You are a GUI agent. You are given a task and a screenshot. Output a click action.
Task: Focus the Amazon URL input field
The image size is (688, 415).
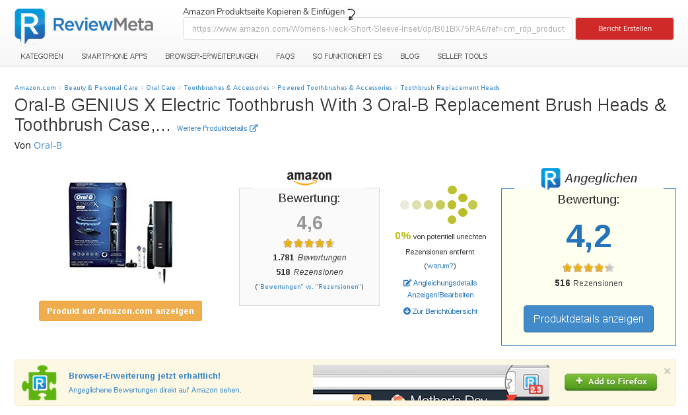pyautogui.click(x=378, y=28)
